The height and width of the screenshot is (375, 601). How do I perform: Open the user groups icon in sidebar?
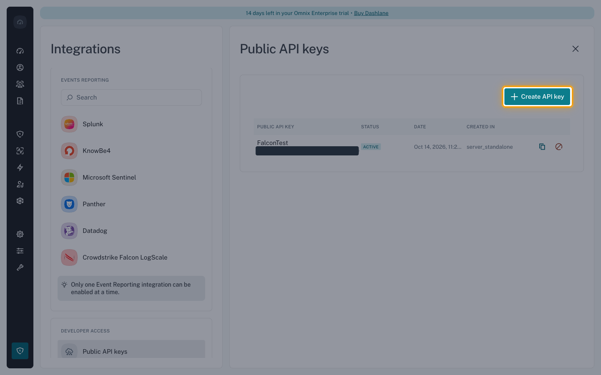tap(20, 84)
